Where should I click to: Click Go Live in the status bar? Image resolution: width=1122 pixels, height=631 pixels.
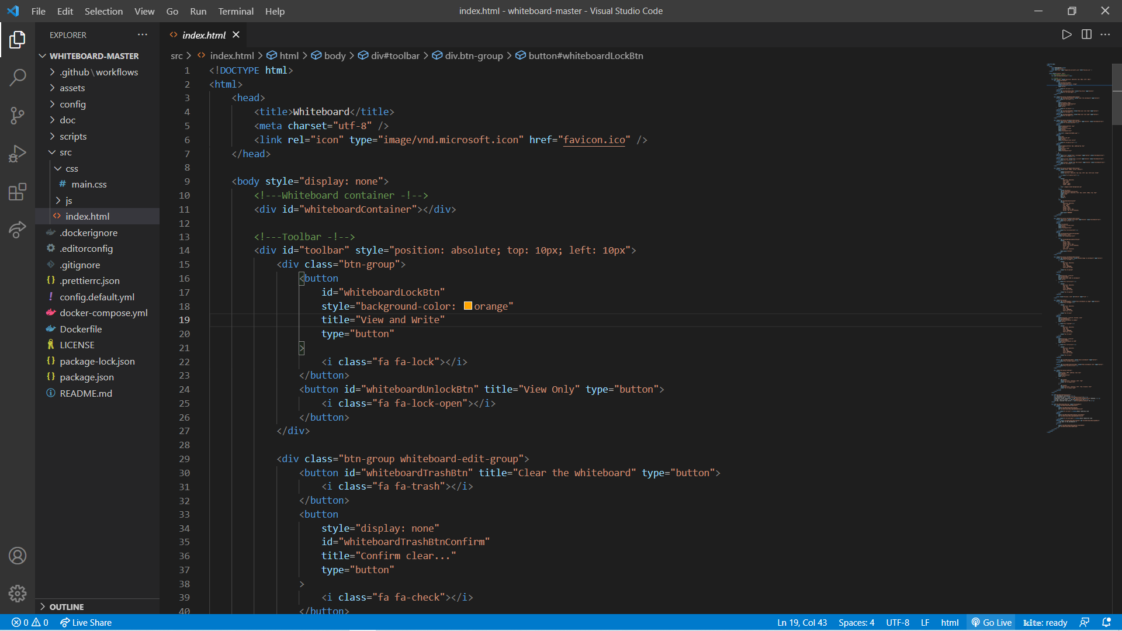point(991,622)
